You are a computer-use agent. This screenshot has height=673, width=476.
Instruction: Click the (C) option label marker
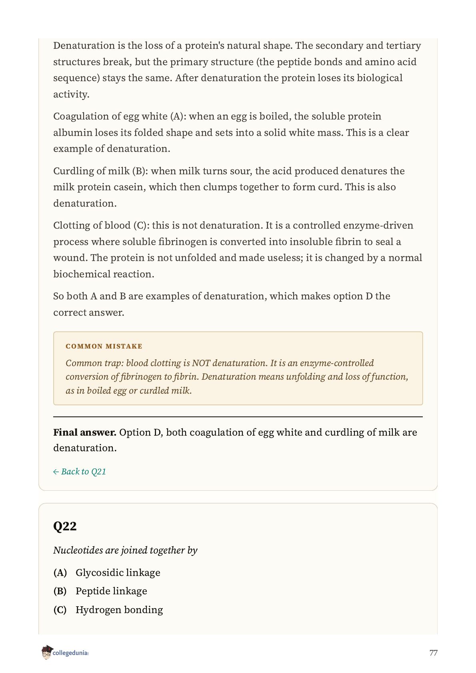[x=60, y=610]
